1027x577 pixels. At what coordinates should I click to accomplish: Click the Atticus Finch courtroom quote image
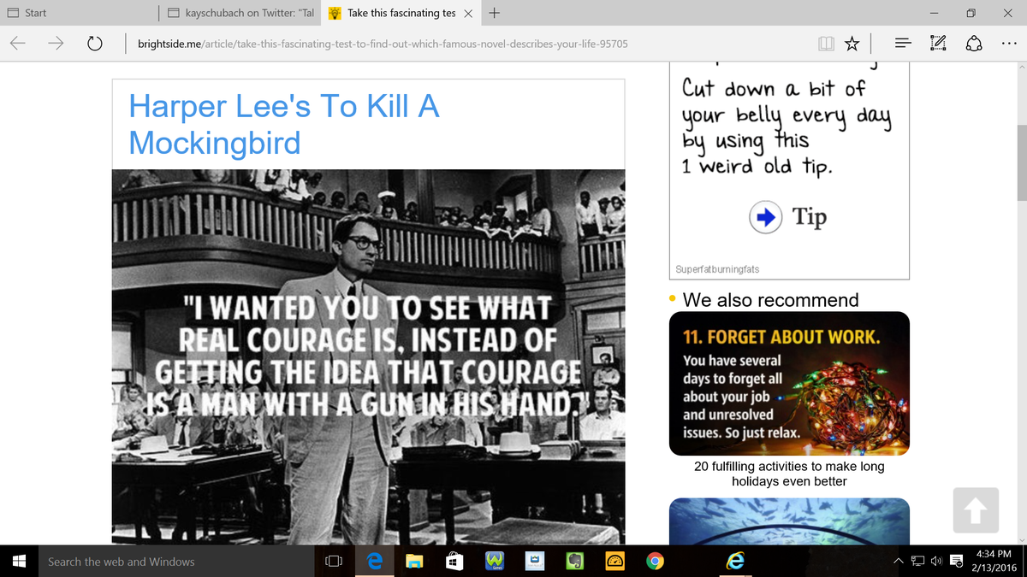click(x=368, y=356)
